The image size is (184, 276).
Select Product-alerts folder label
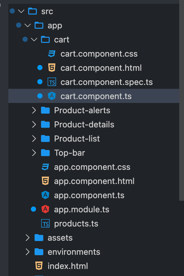[x=82, y=110]
